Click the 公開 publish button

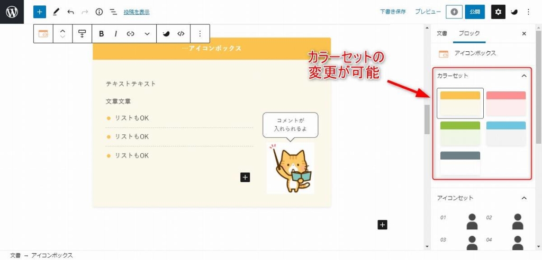tap(475, 12)
